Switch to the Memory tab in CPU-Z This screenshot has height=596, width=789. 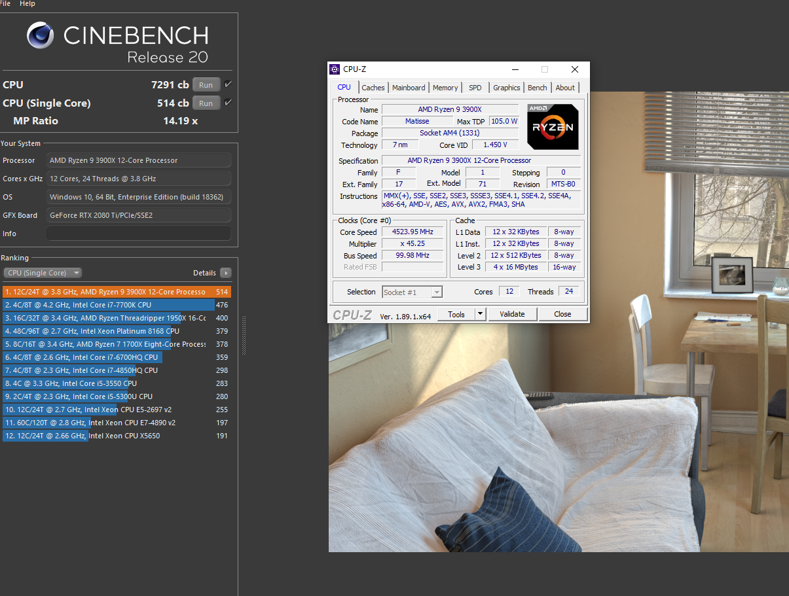point(445,88)
